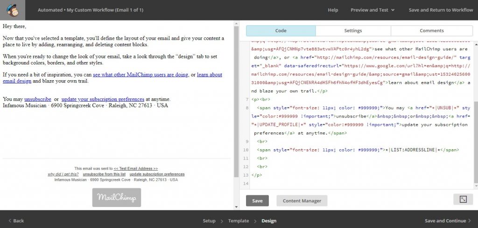Viewport: 478px width, 228px height.
Task: Click 'learn about email design' link
Action: pyautogui.click(x=112, y=78)
